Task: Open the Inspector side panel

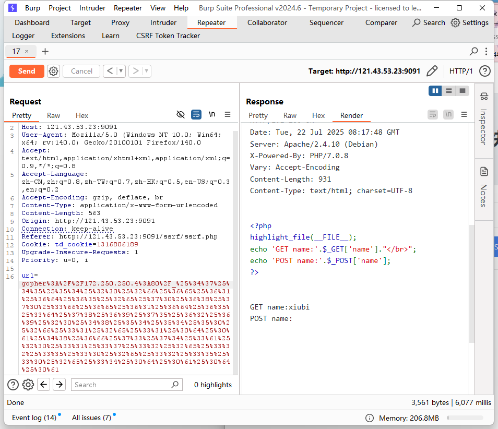Action: pos(484,119)
